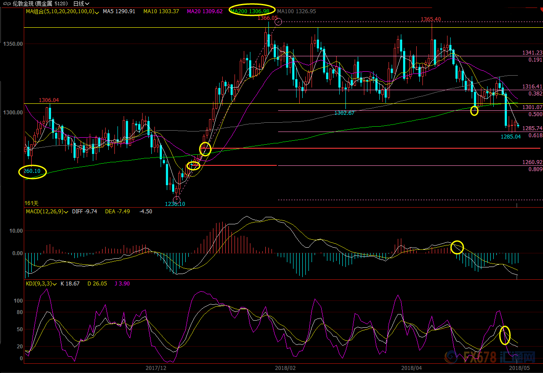
Task: Click the K 18.67 KDJ reading
Action: [x=70, y=284]
